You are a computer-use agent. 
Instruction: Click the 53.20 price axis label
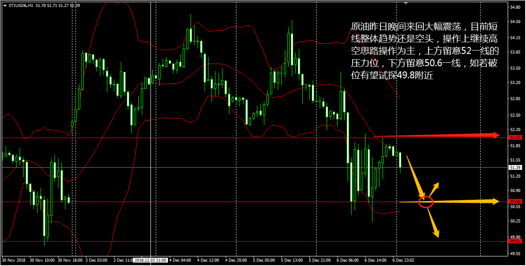[x=516, y=82]
